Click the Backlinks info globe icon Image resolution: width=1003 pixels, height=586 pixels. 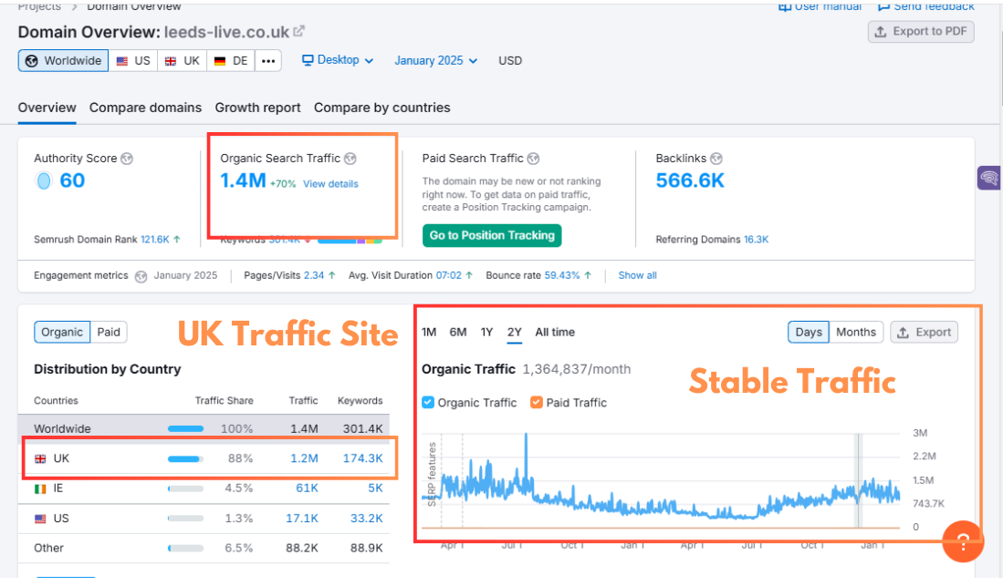tap(716, 159)
